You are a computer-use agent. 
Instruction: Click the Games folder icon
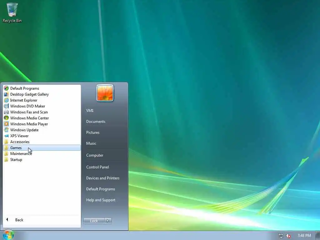pyautogui.click(x=6, y=147)
